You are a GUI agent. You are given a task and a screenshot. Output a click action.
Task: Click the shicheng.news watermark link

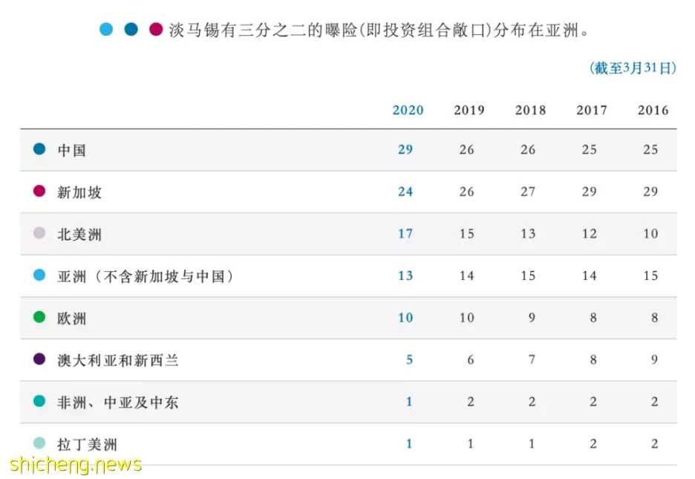[75, 465]
